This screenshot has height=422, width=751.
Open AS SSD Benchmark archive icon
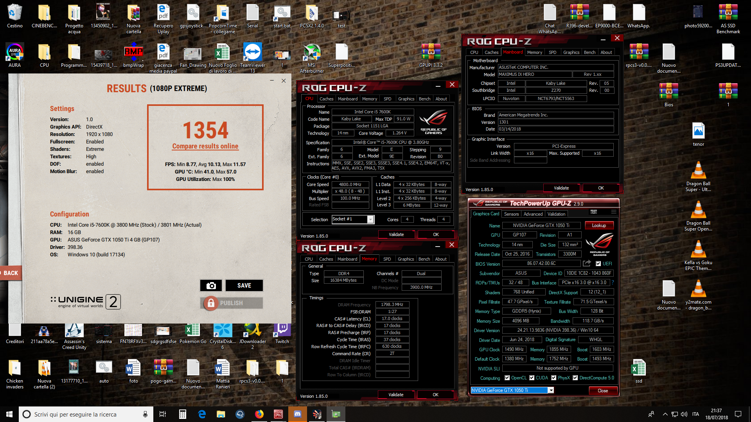coord(728,18)
